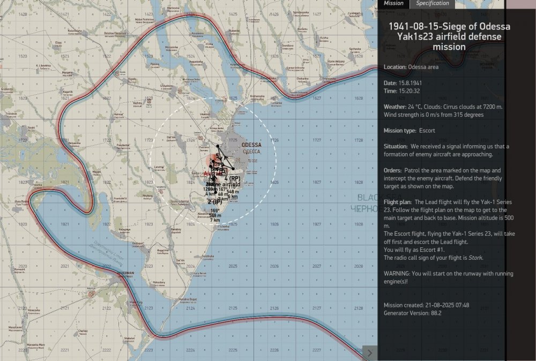Viewport: 536px width, 361px height.
Task: Click the BLACK SEA map label
Action: pyautogui.click(x=369, y=198)
